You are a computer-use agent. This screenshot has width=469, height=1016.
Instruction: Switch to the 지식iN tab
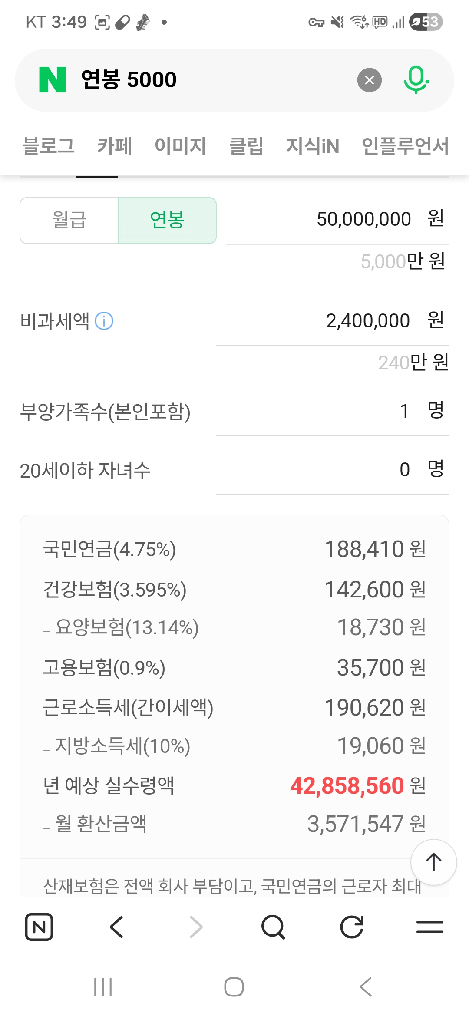pos(312,146)
